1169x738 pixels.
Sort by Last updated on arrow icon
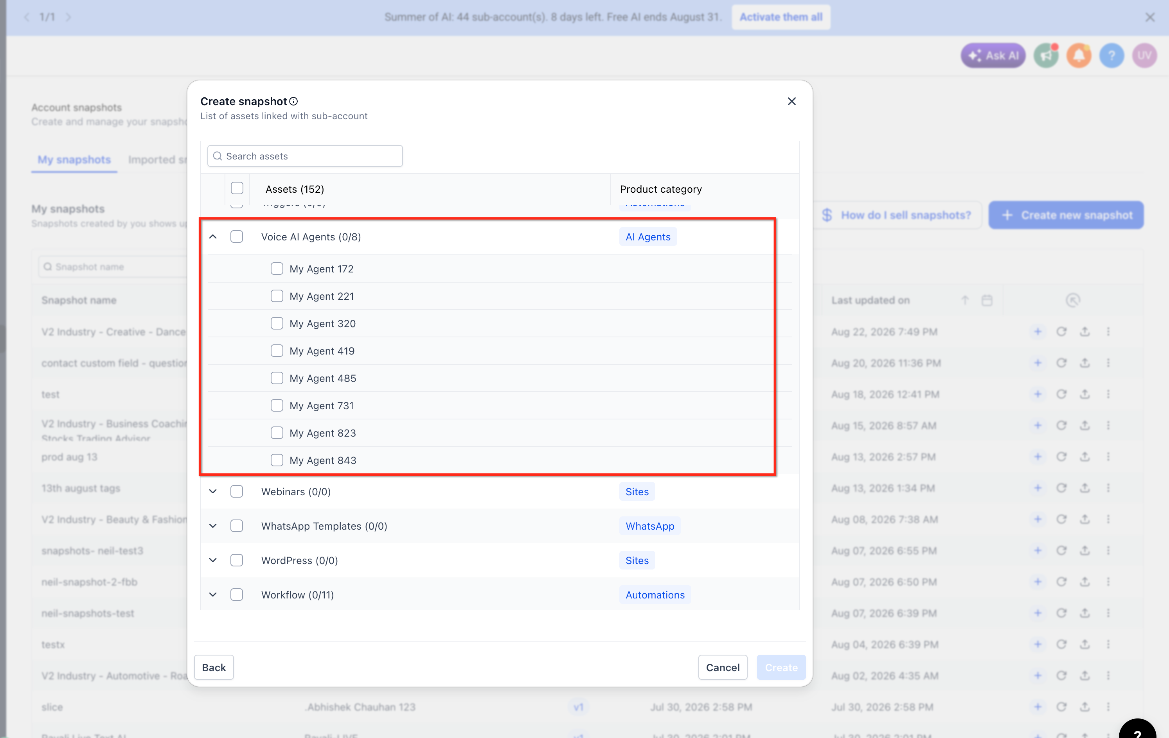coord(965,300)
